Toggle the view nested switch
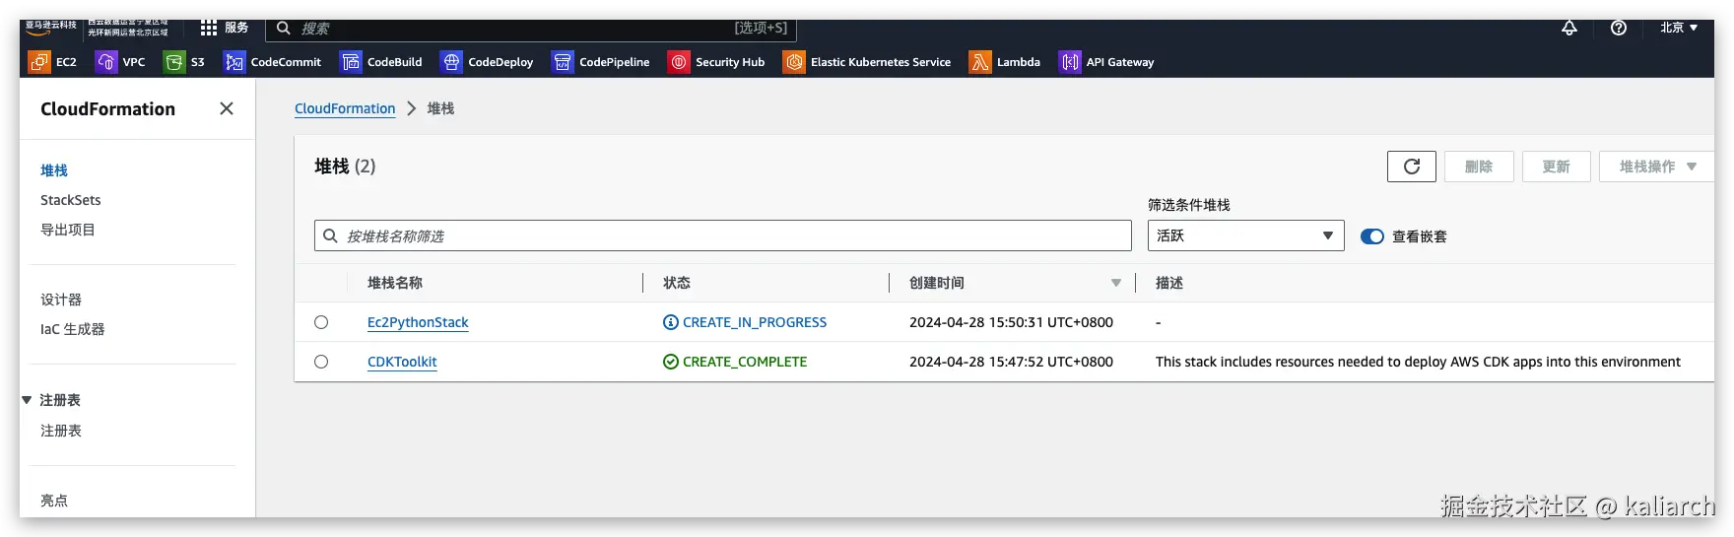This screenshot has width=1734, height=537. tap(1372, 236)
